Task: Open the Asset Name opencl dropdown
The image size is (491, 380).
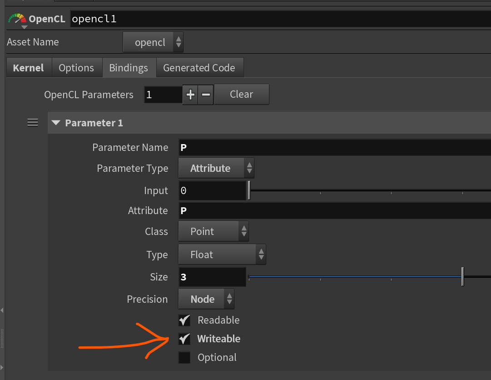Action: 153,42
